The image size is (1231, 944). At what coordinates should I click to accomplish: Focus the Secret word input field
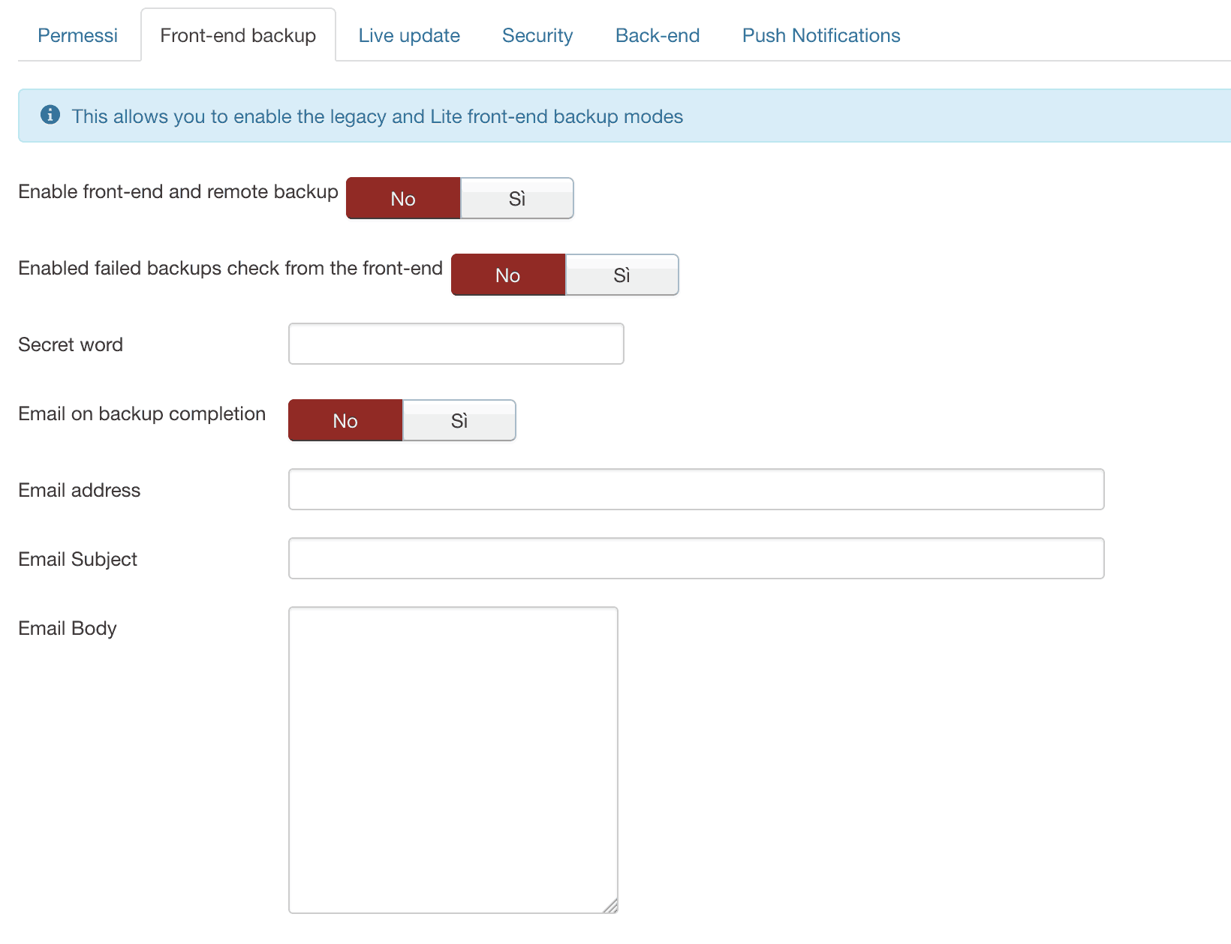pos(456,344)
